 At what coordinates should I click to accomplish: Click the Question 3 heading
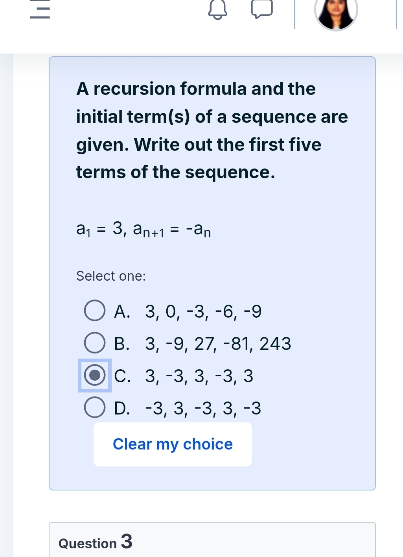(96, 542)
